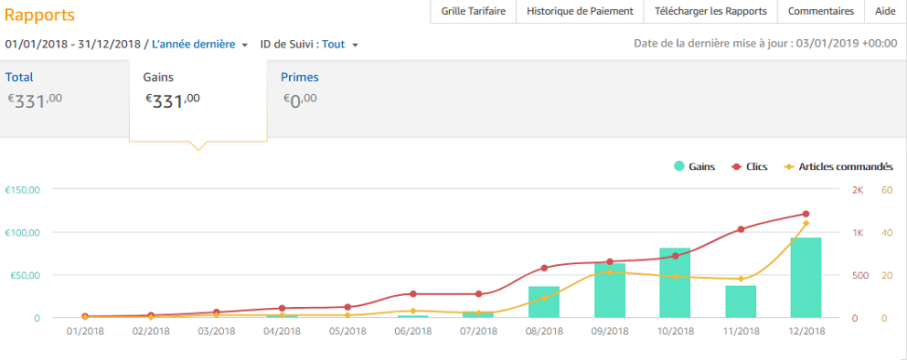Open the Commentaires tab
The image size is (907, 360).
coord(821,11)
